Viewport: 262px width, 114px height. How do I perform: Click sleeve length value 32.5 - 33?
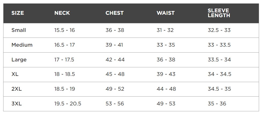(x=219, y=30)
